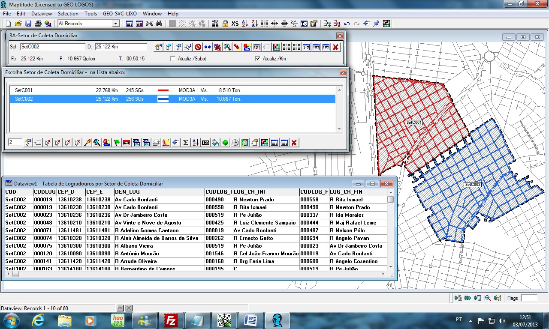549x329 pixels.
Task: Click the green flag icon in list toolbar
Action: pos(117,143)
